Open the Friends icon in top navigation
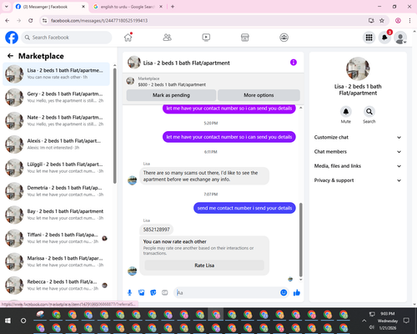The image size is (417, 334). pos(167,38)
